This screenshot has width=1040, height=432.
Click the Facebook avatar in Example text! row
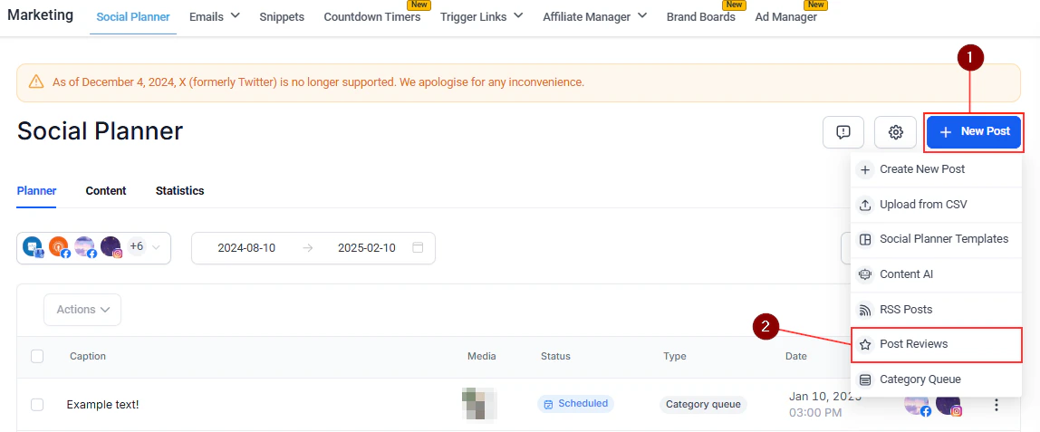pyautogui.click(x=918, y=405)
